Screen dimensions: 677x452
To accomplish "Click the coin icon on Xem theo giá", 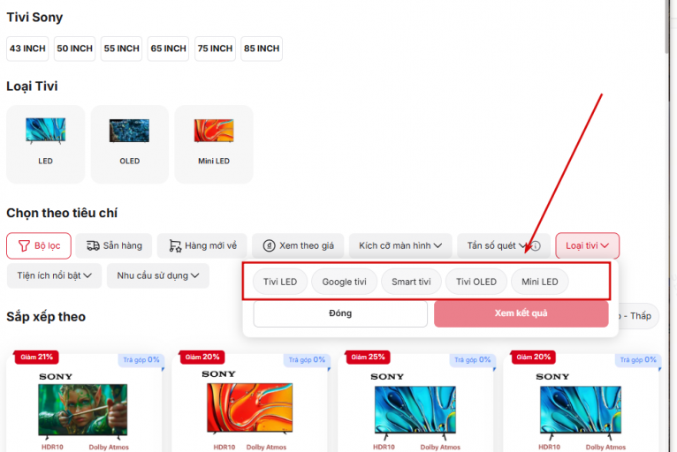I will [x=269, y=245].
